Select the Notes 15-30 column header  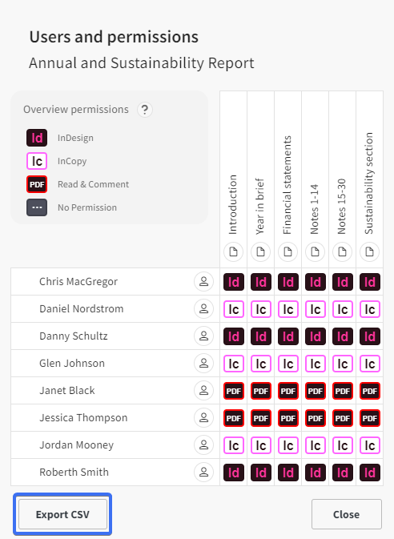(x=341, y=207)
